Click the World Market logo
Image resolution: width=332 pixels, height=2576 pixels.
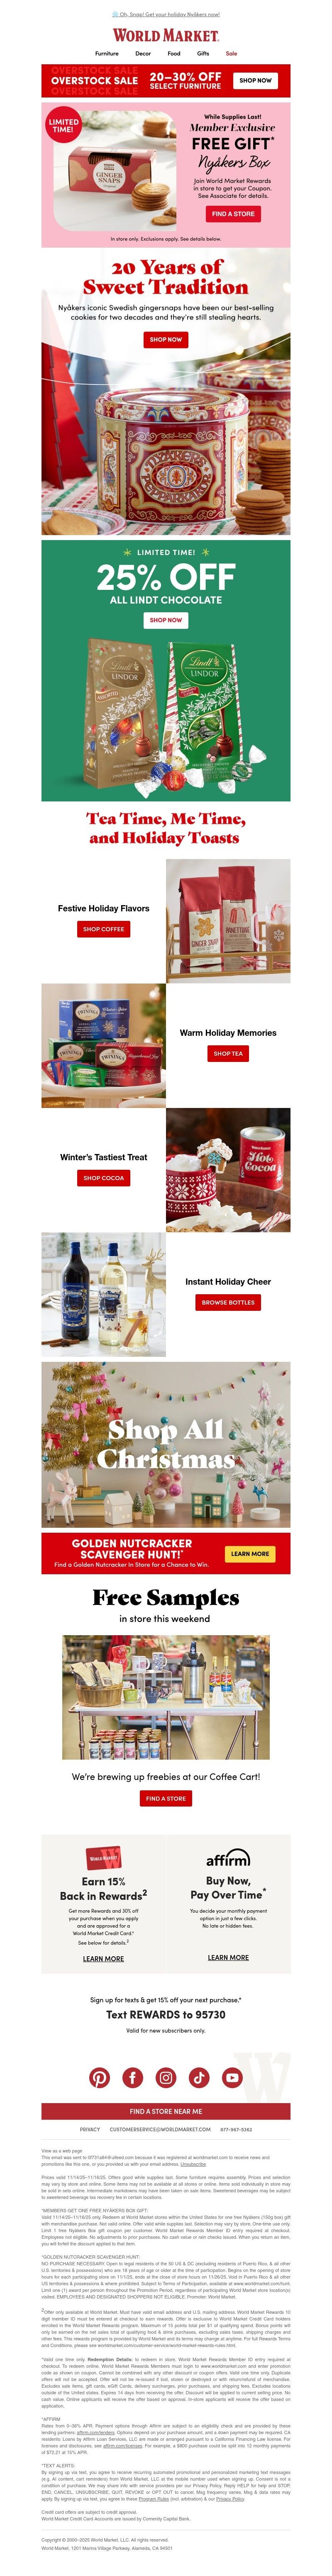click(166, 35)
